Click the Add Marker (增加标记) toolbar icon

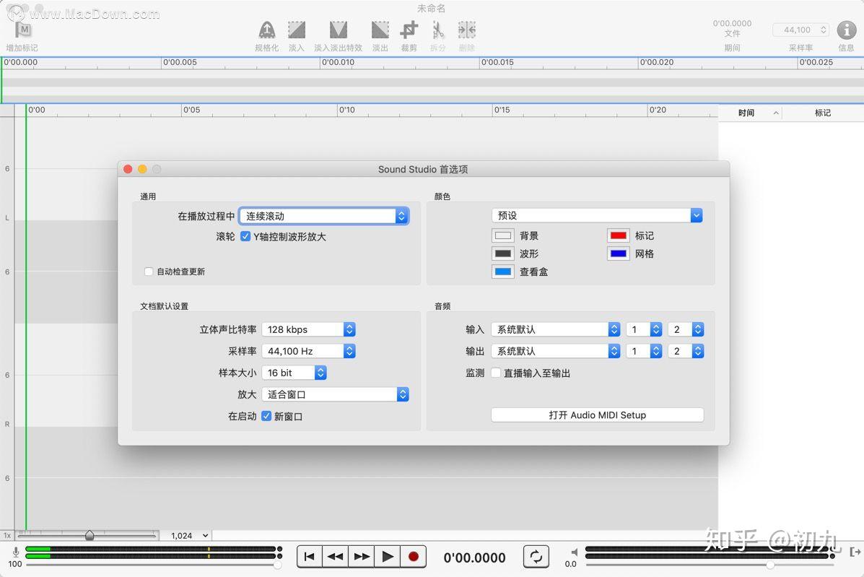(x=23, y=30)
